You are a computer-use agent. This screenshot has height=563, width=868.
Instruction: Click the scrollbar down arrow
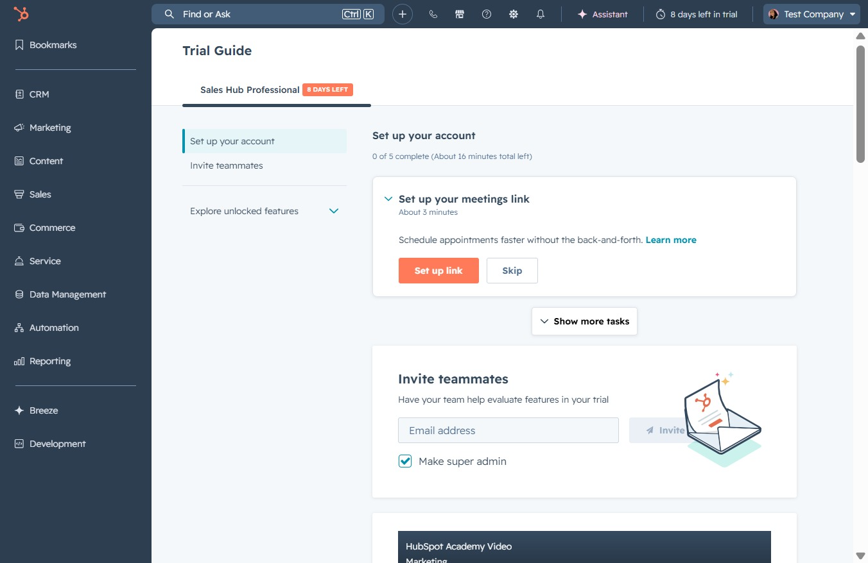861,555
